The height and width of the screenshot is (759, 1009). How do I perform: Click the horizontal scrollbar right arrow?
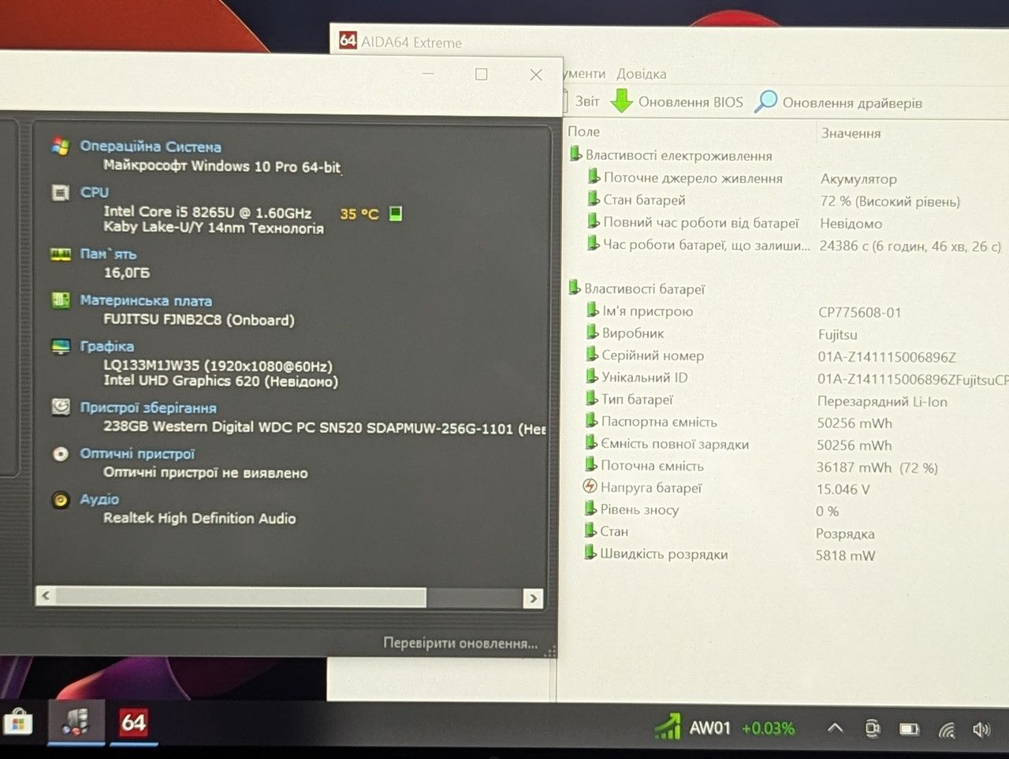[534, 598]
